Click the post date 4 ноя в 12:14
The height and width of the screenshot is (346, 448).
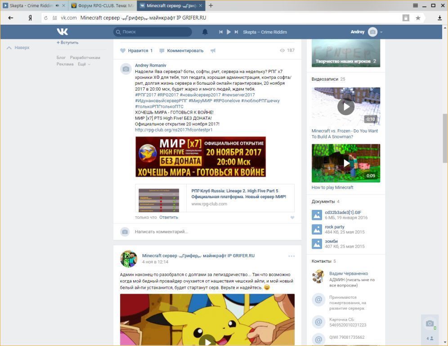[155, 262]
